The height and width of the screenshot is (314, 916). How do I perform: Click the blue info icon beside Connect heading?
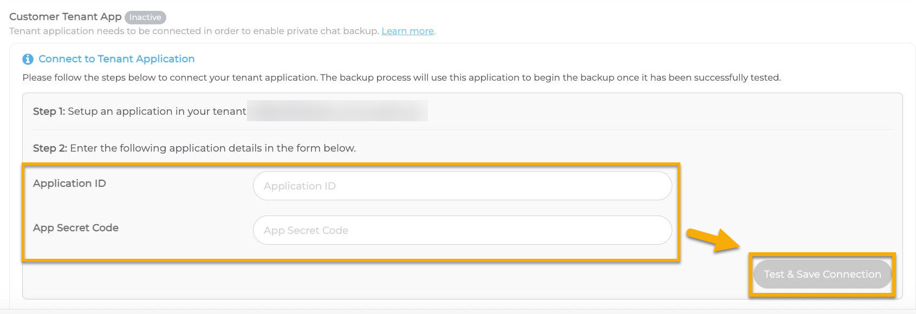(28, 59)
